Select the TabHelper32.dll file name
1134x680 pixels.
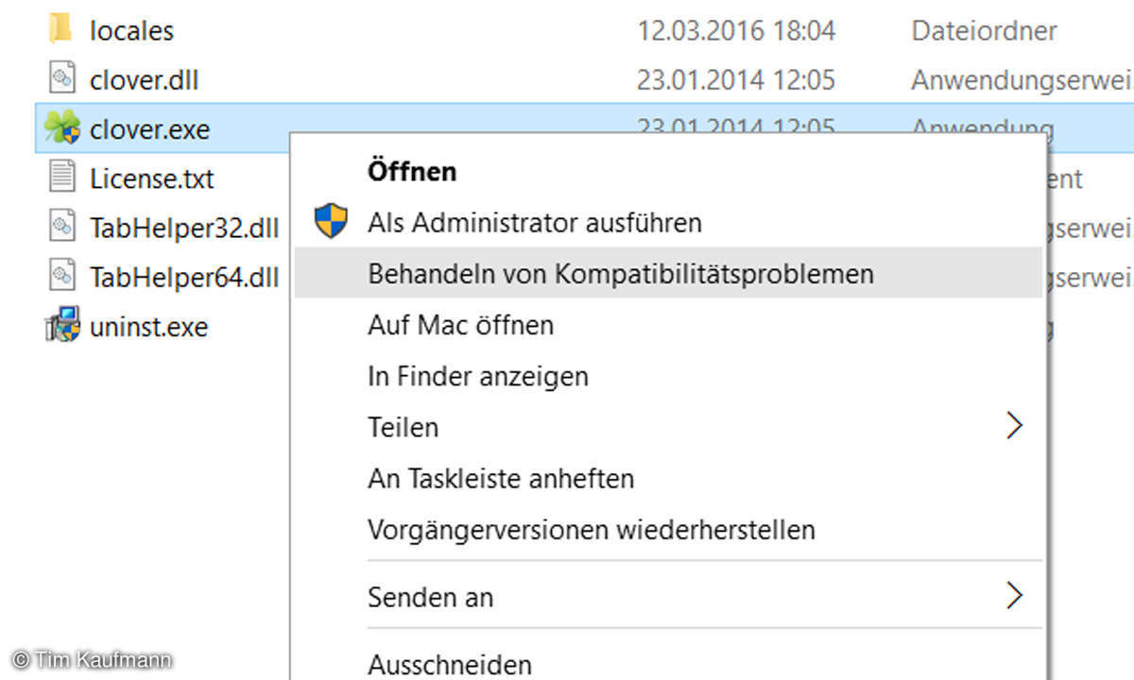pyautogui.click(x=184, y=228)
